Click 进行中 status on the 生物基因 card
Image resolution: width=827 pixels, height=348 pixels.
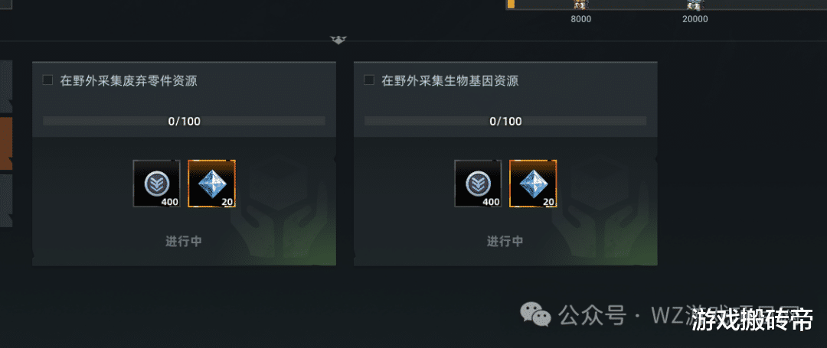(x=505, y=242)
